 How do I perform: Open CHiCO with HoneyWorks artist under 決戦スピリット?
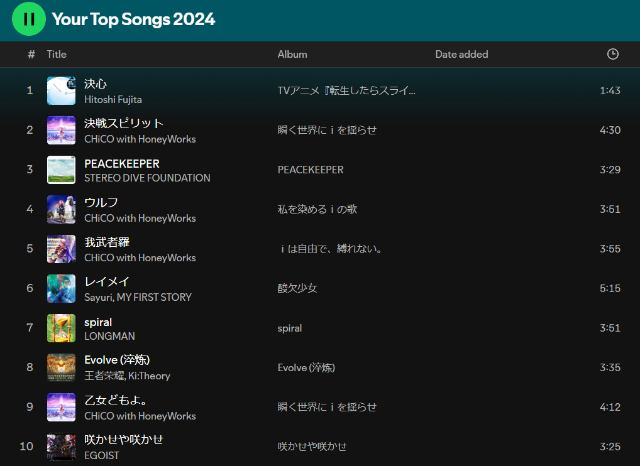pos(140,139)
